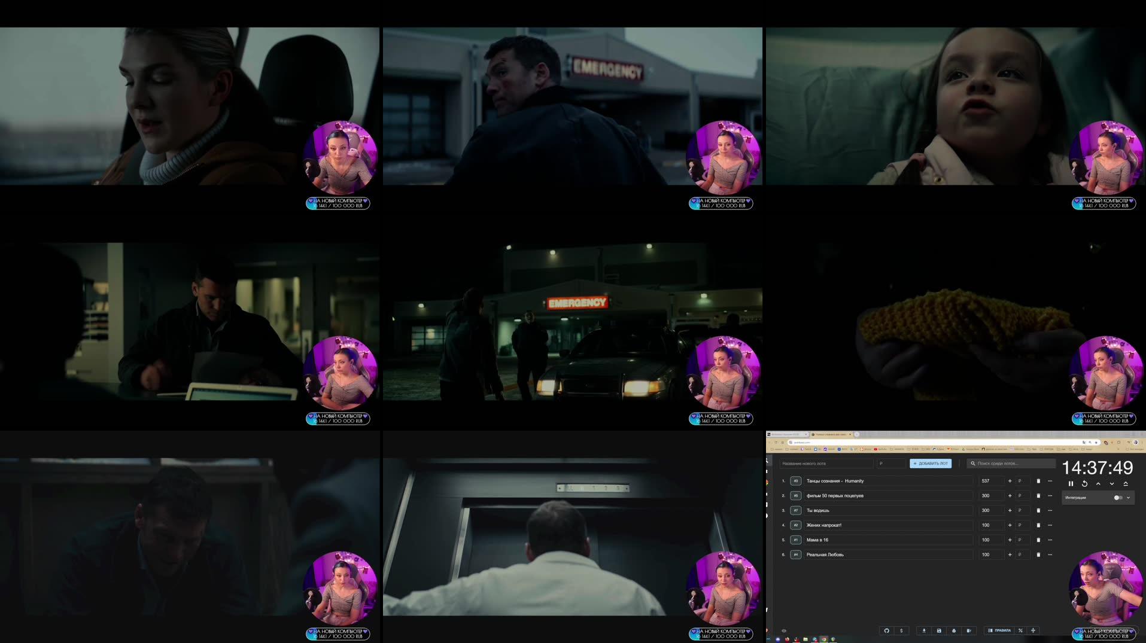Click the toolbar icon right of money bag
Screen dimensions: 1146x643
(969, 630)
